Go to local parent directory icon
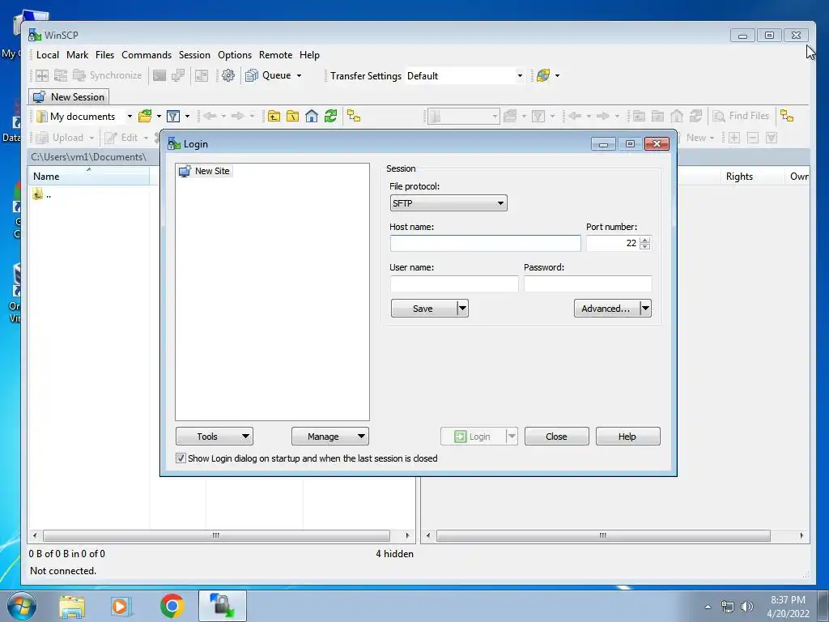 274,117
